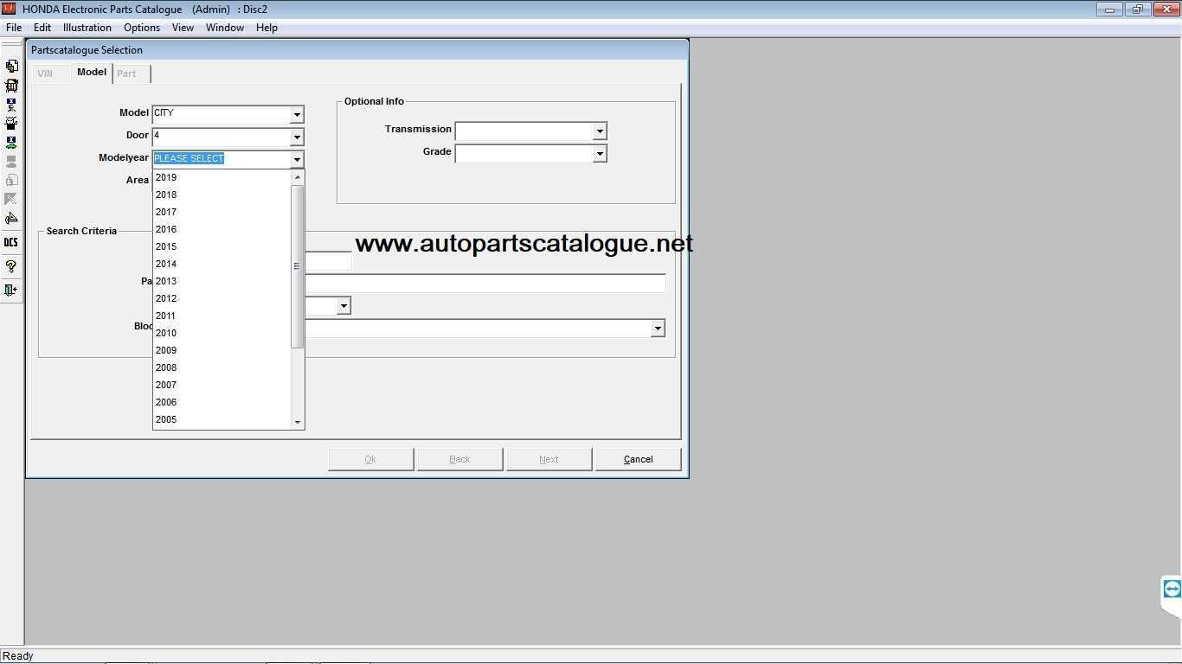The width and height of the screenshot is (1182, 664).
Task: Open the Help menu
Action: pos(267,28)
